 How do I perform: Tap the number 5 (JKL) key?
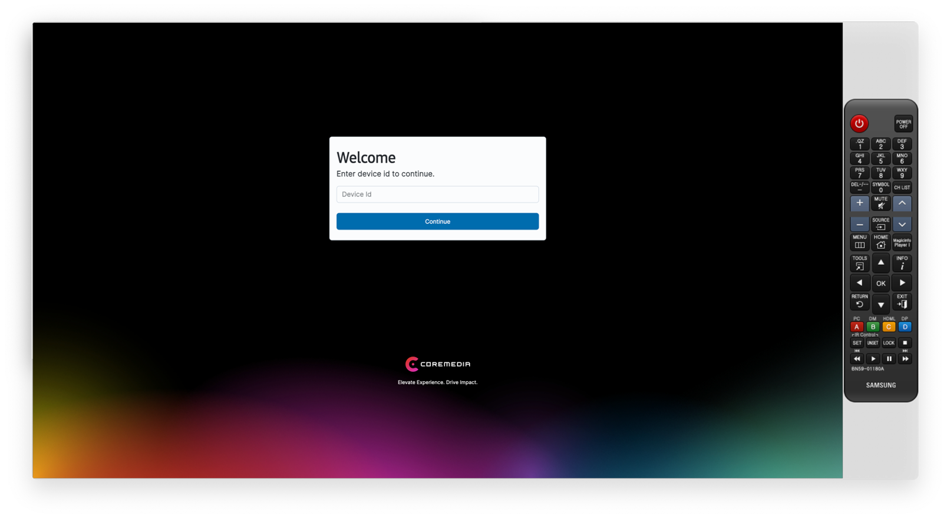[880, 158]
